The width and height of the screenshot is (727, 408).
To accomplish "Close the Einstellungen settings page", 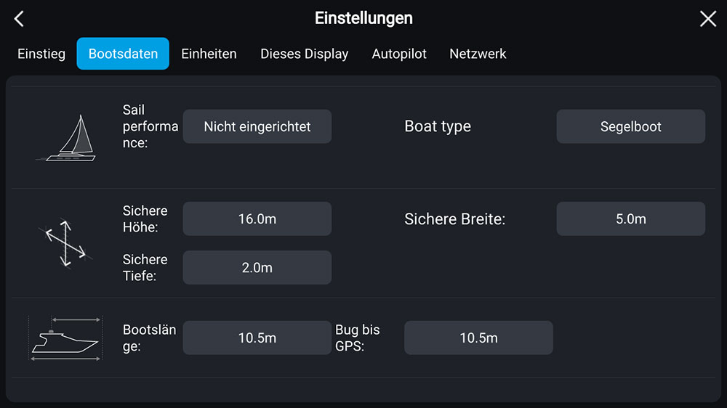I will pos(707,19).
